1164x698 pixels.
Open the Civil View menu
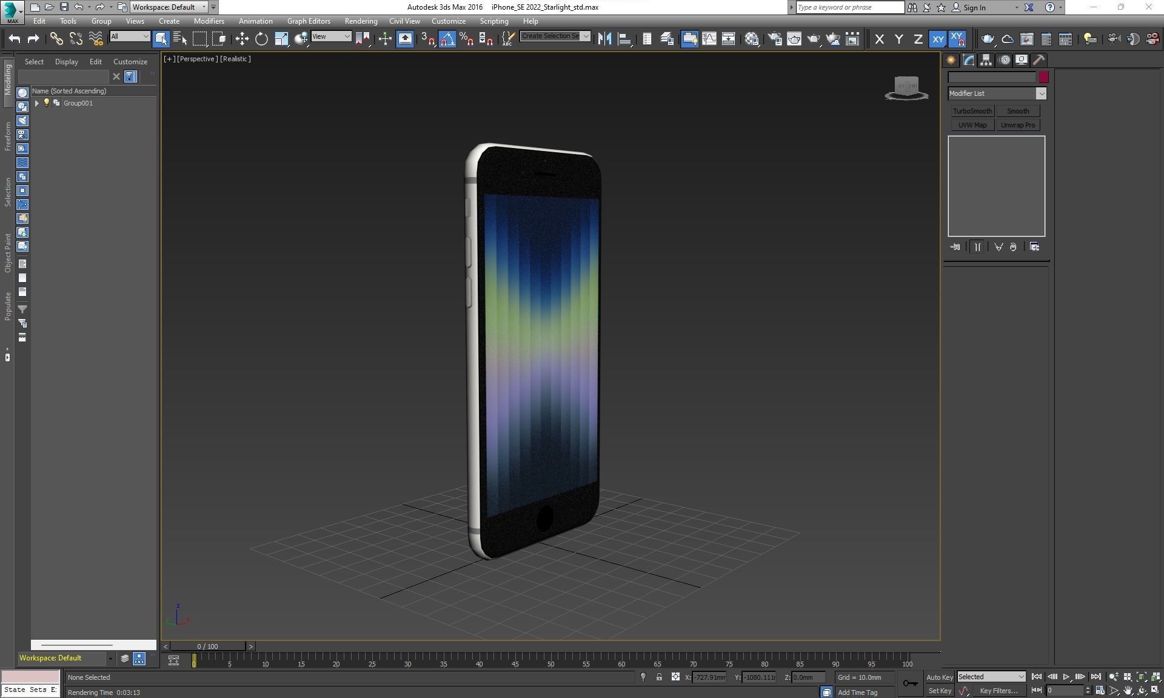pos(404,21)
